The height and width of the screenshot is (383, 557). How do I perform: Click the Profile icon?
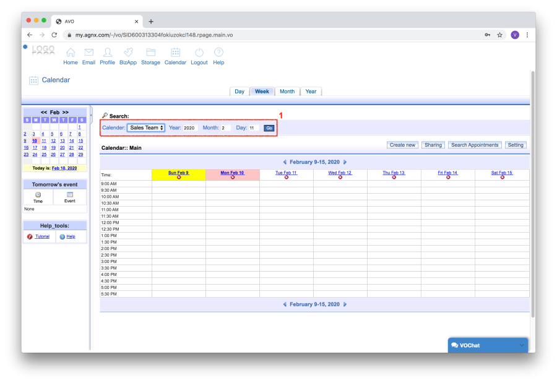tap(107, 53)
